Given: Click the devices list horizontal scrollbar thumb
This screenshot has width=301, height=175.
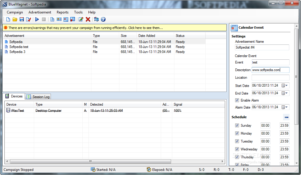Looking at the screenshot, I should pos(91,161).
